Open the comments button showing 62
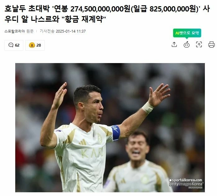The image size is (217, 196). click(14, 45)
